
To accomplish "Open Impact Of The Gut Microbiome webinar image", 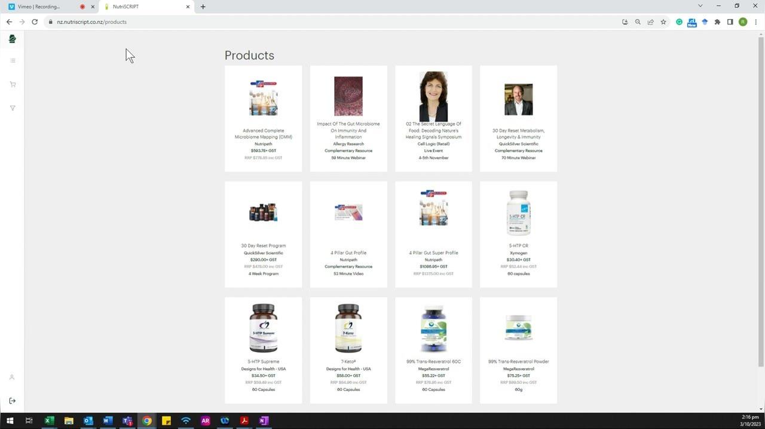I will pyautogui.click(x=348, y=96).
